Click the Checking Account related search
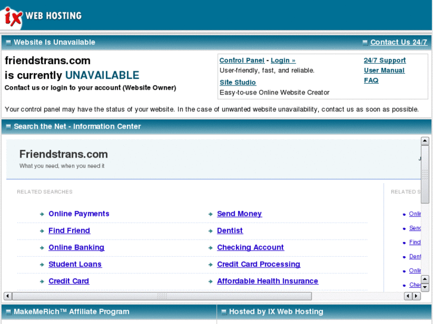Viewport: 433px width, 324px height. coord(251,247)
